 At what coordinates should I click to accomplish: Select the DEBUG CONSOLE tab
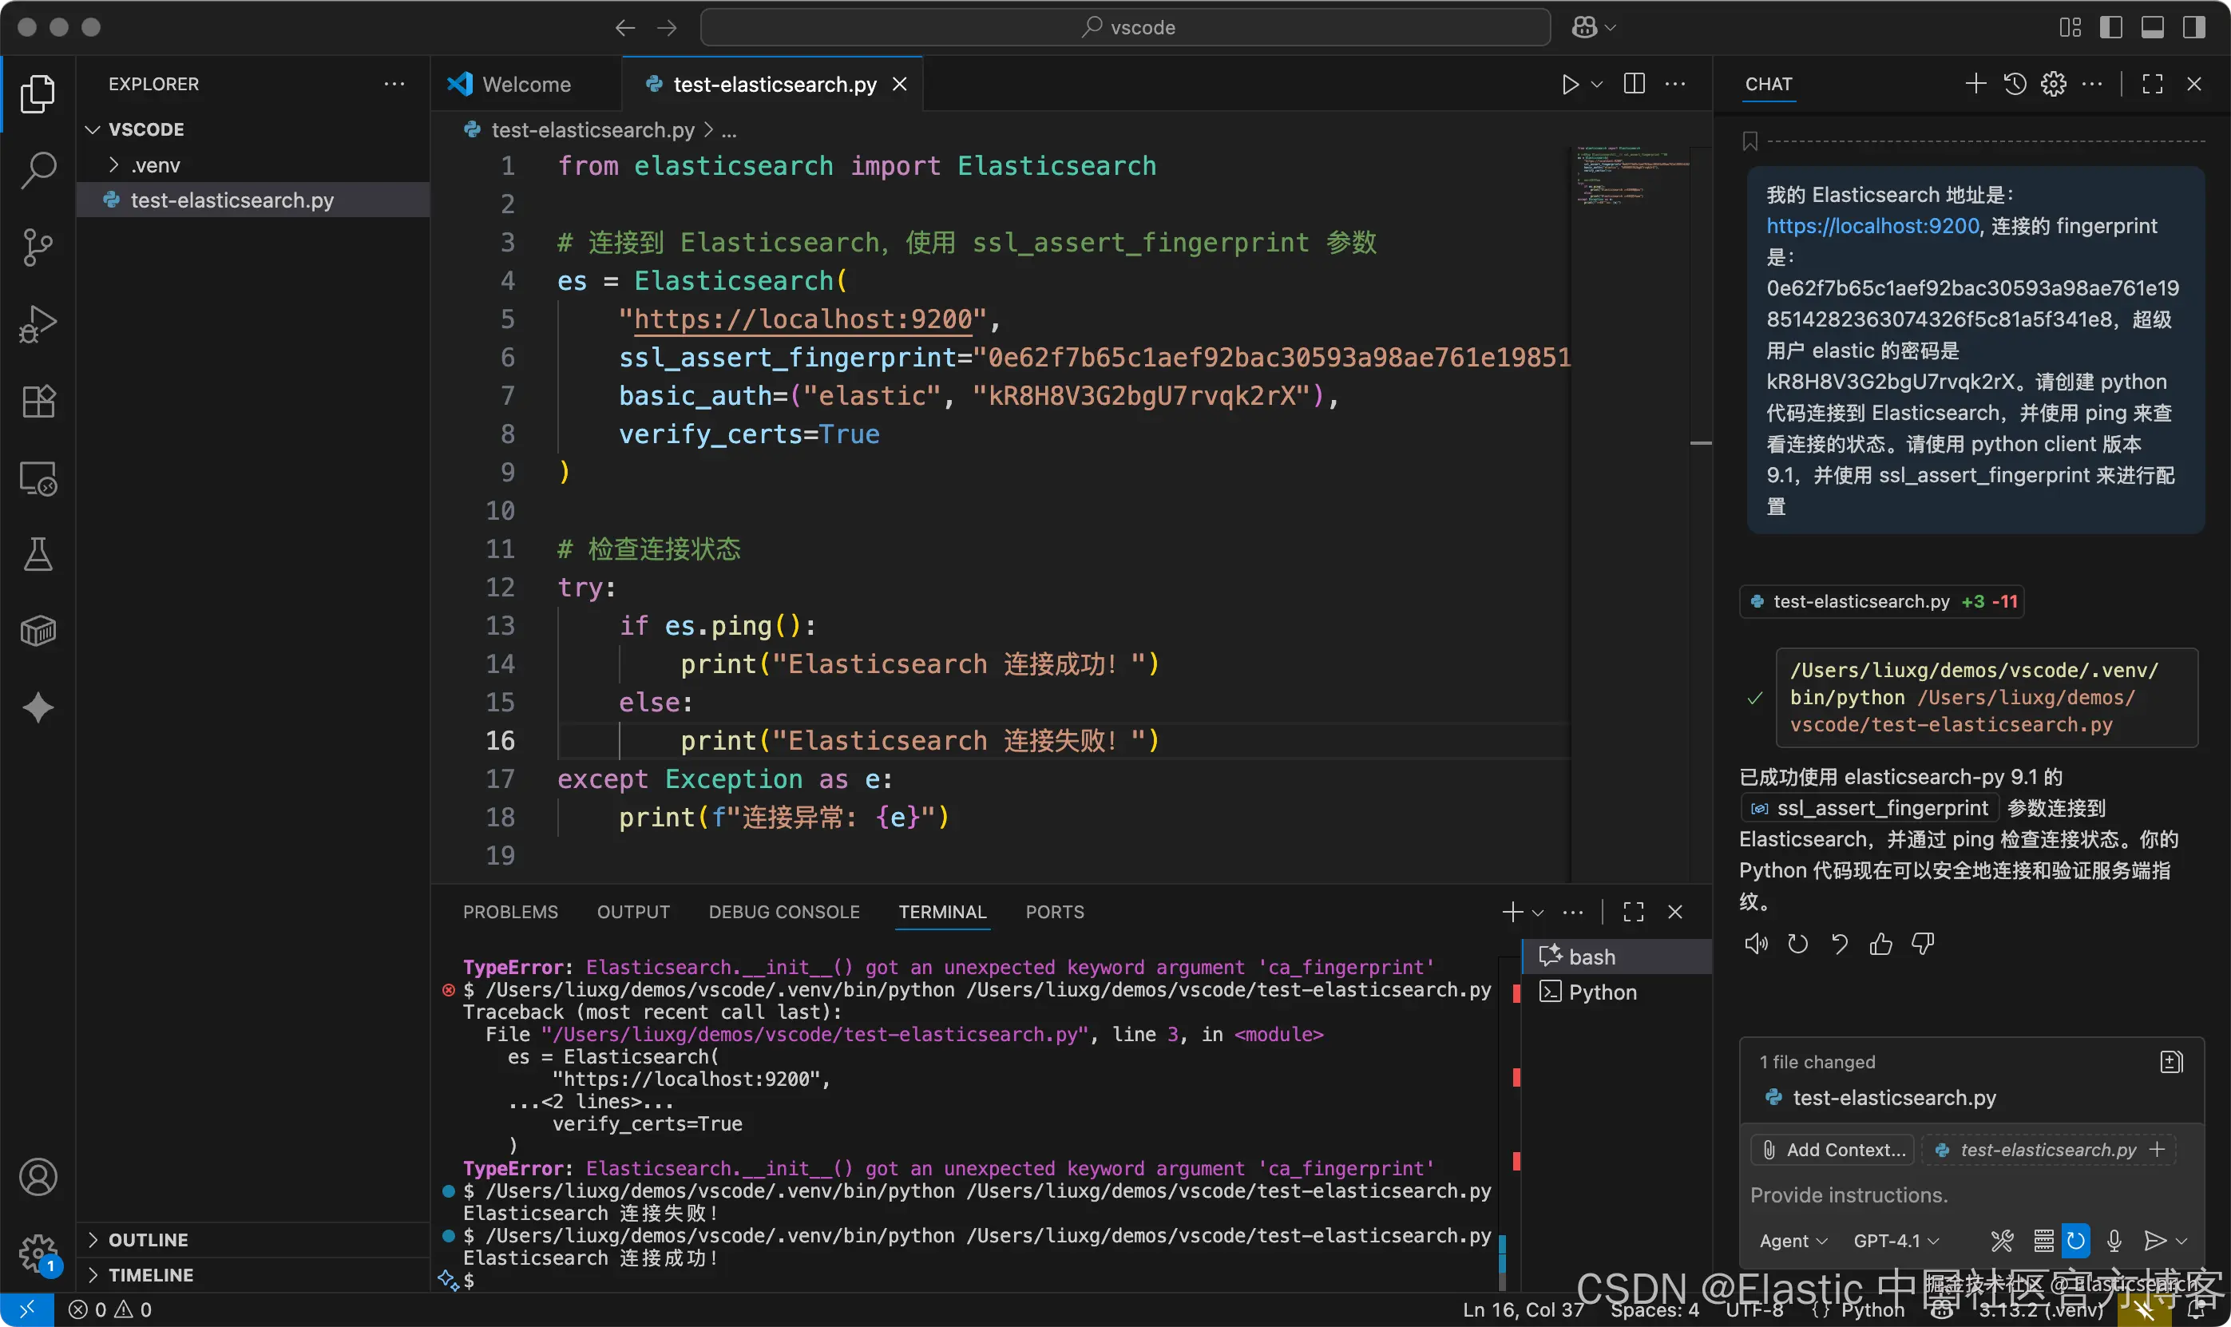[784, 911]
